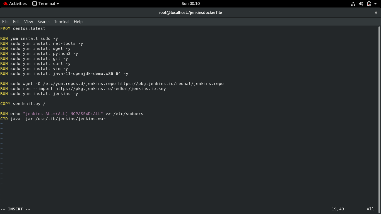Image resolution: width=381 pixels, height=214 pixels.
Task: Open the Terminal menu in menu bar
Action: pyautogui.click(x=62, y=22)
